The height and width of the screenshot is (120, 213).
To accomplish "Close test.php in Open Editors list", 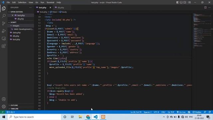I will (13, 15).
